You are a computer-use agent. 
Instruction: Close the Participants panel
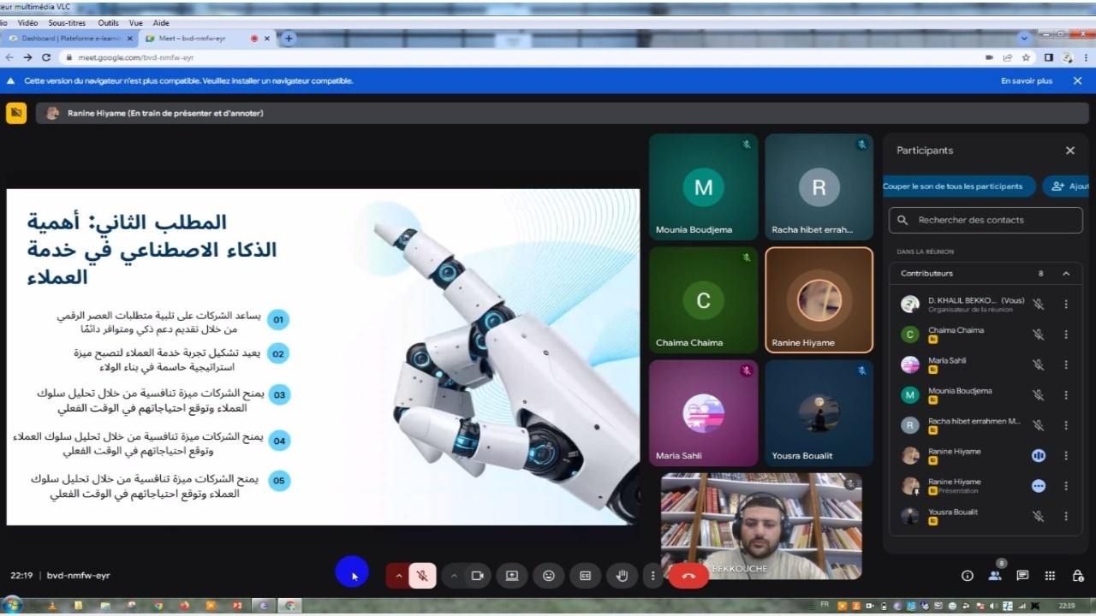(1069, 151)
